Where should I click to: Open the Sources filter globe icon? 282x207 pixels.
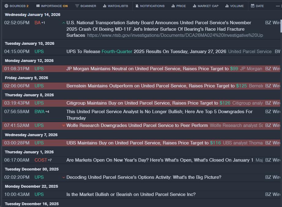6,6
